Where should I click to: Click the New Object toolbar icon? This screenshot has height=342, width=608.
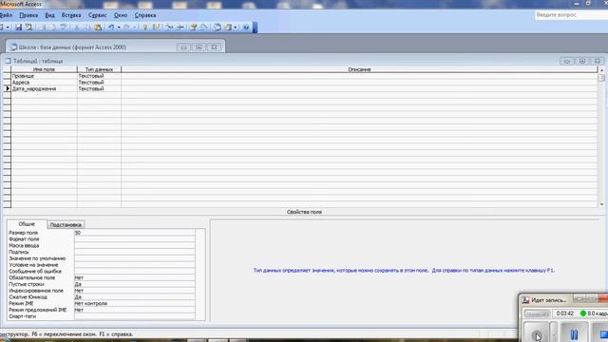(x=228, y=28)
